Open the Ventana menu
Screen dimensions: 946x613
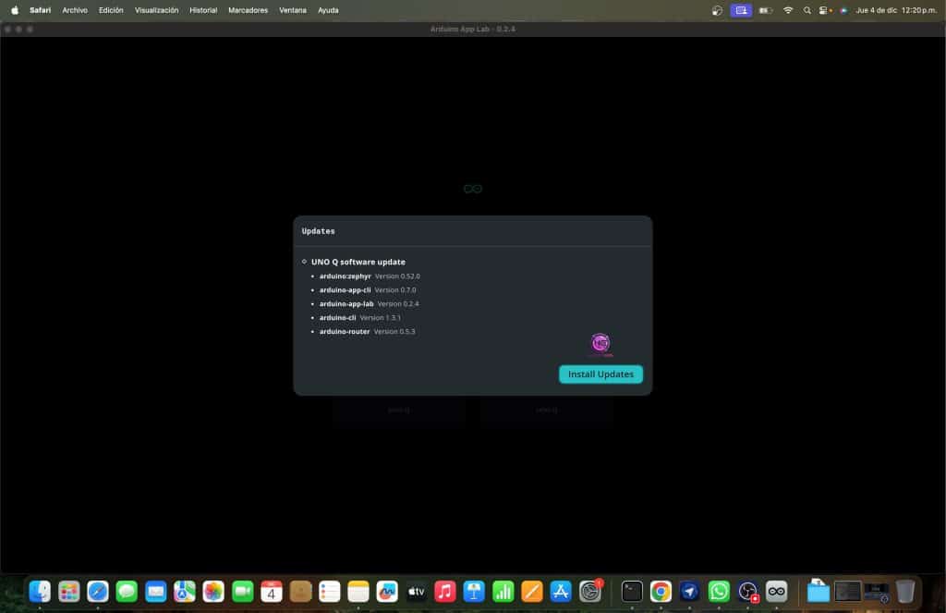click(x=293, y=10)
